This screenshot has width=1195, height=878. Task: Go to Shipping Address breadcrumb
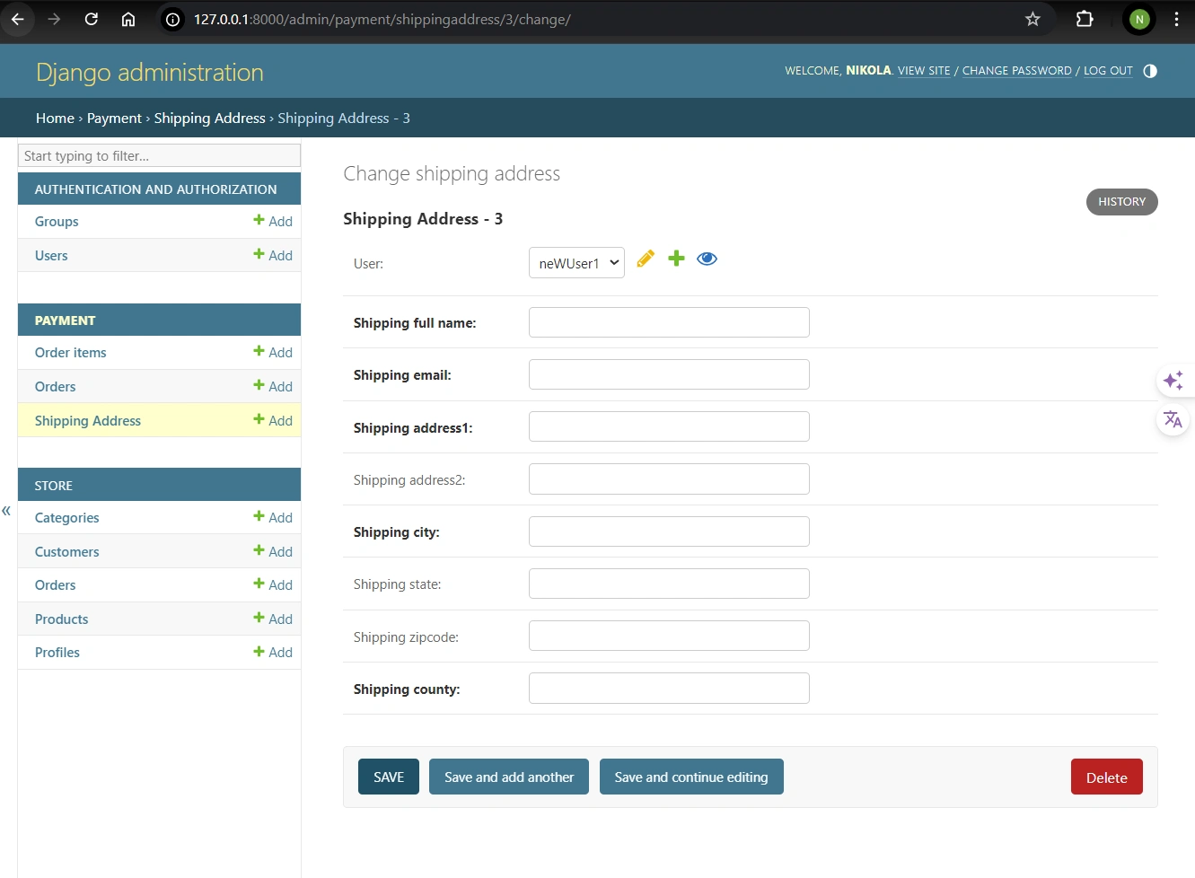coord(210,118)
